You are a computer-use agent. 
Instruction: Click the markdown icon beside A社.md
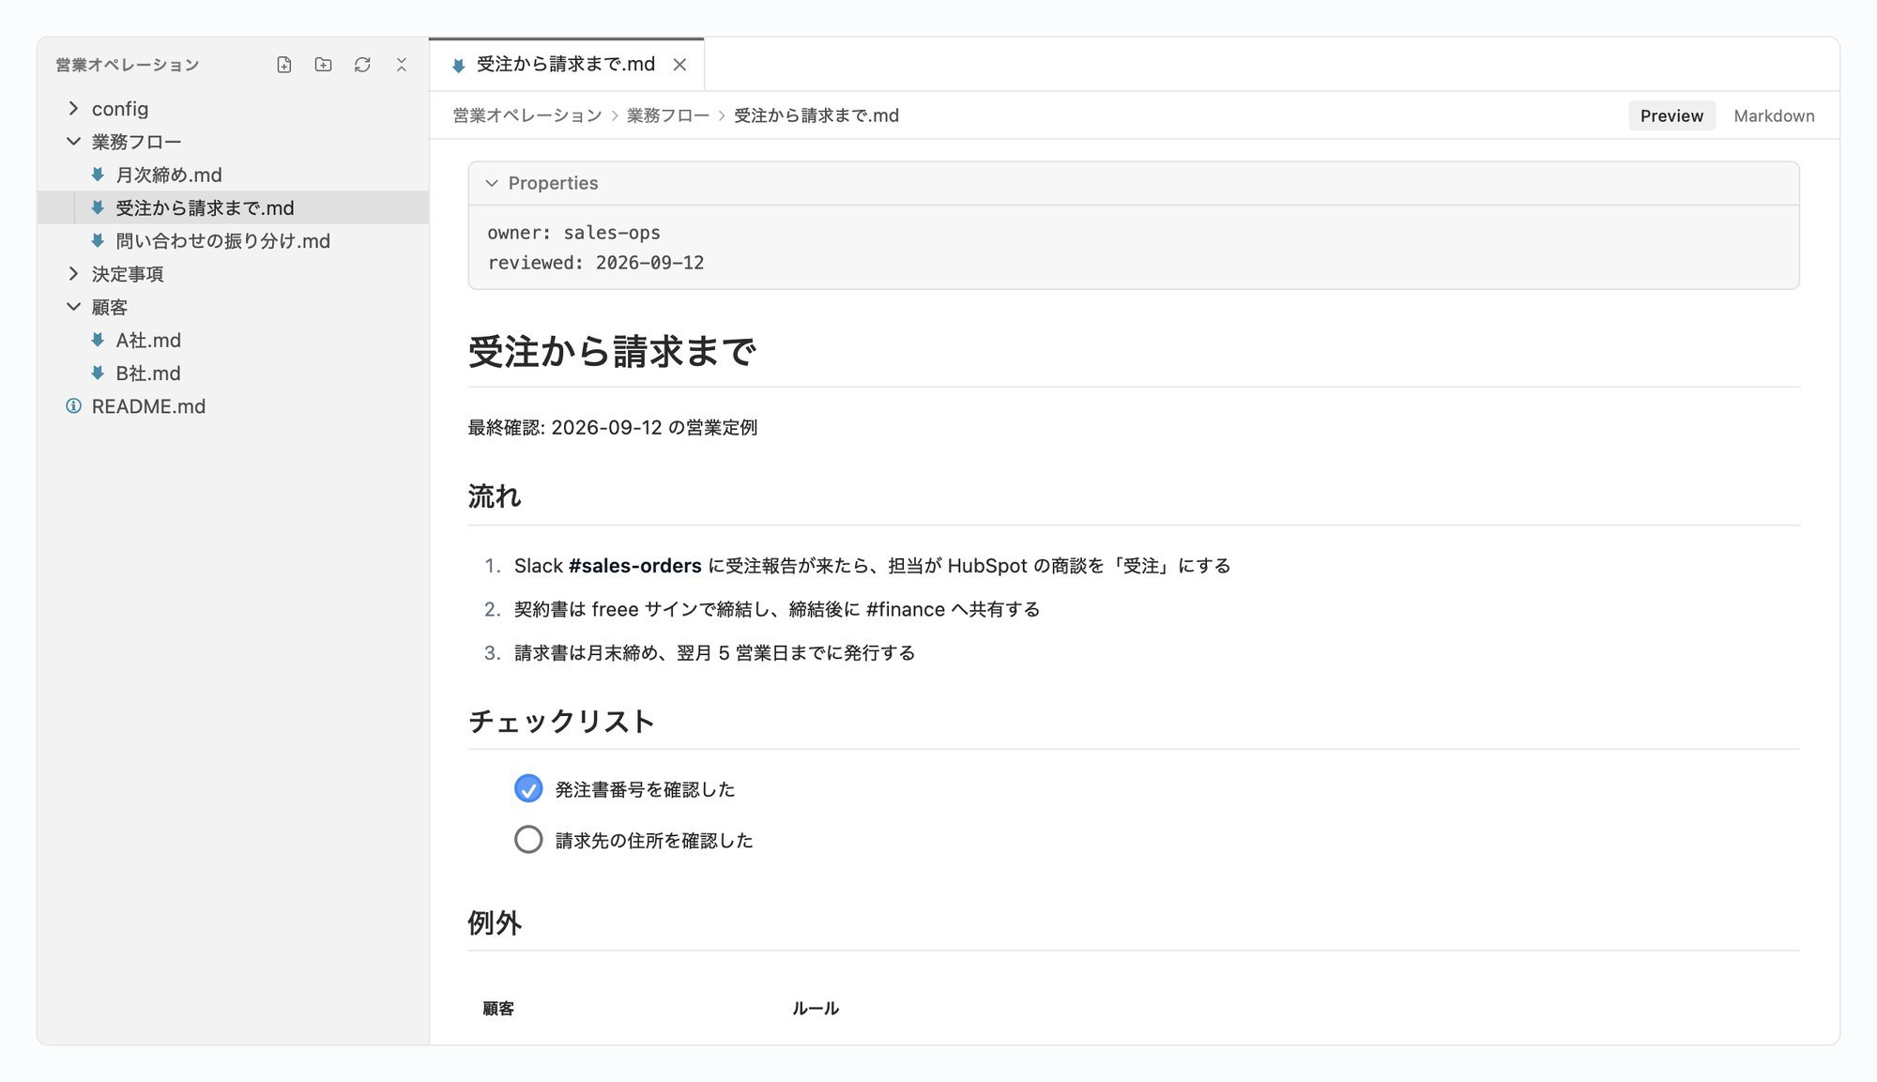tap(98, 340)
